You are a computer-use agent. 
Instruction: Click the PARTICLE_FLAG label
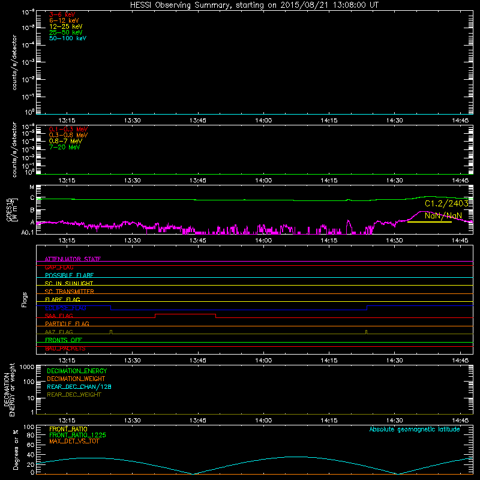click(67, 323)
